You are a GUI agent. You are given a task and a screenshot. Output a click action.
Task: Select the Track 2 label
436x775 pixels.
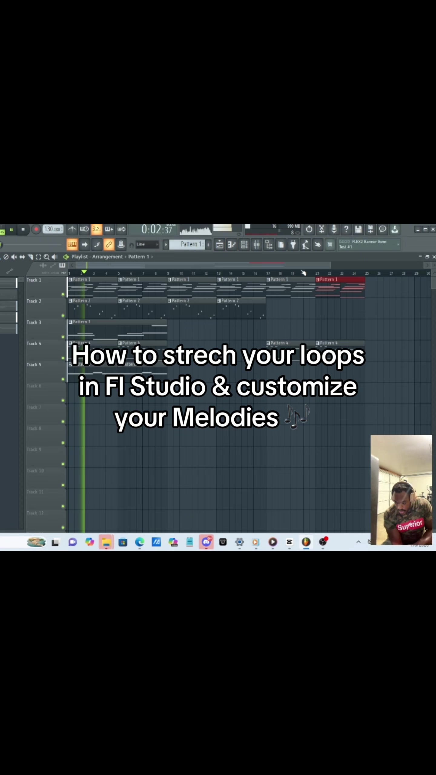[34, 301]
